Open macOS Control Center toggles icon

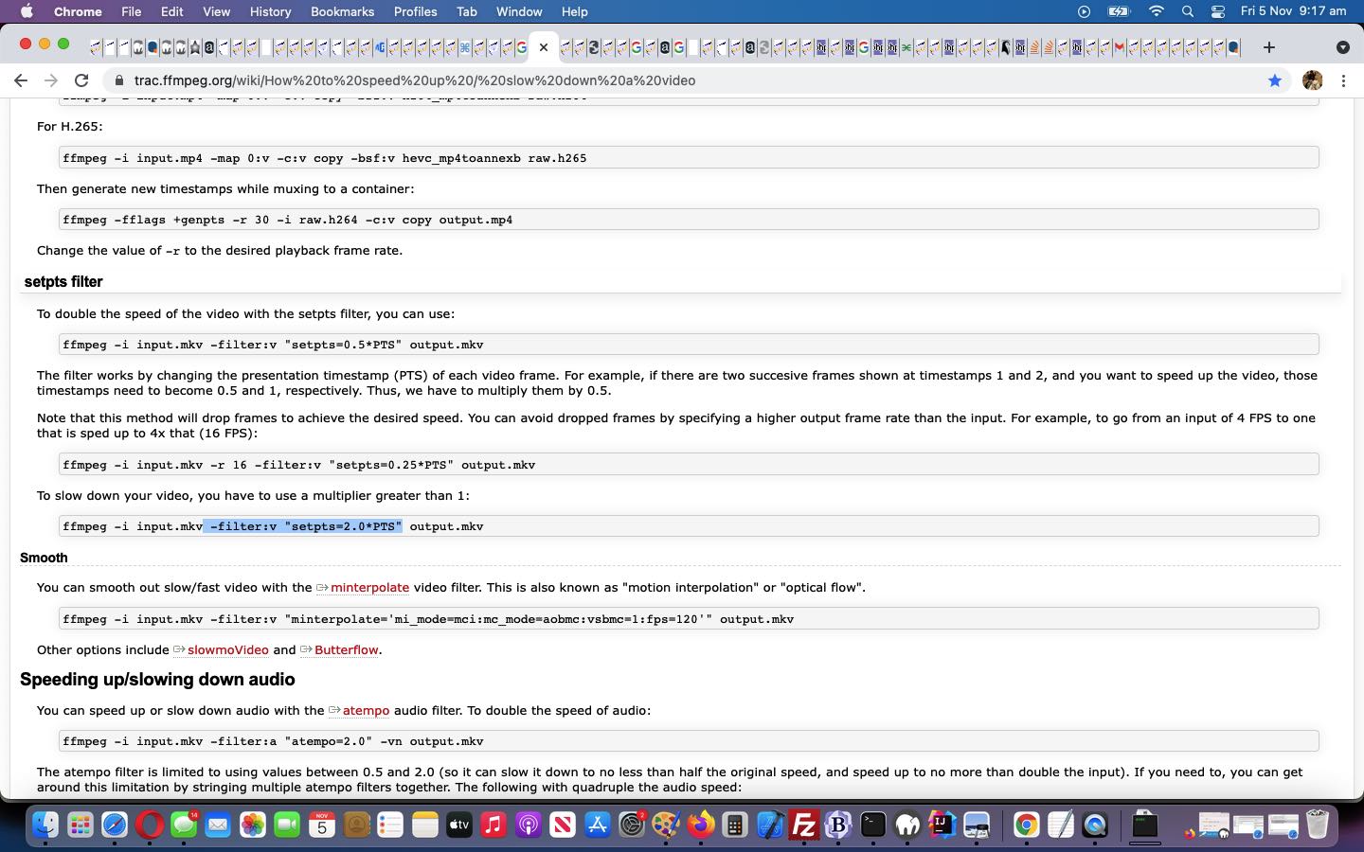(1218, 11)
